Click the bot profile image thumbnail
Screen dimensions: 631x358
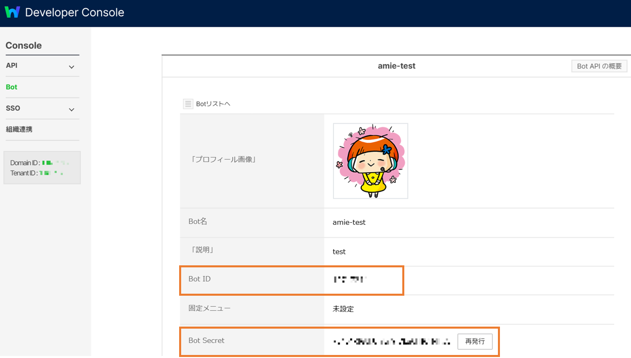[x=370, y=161]
